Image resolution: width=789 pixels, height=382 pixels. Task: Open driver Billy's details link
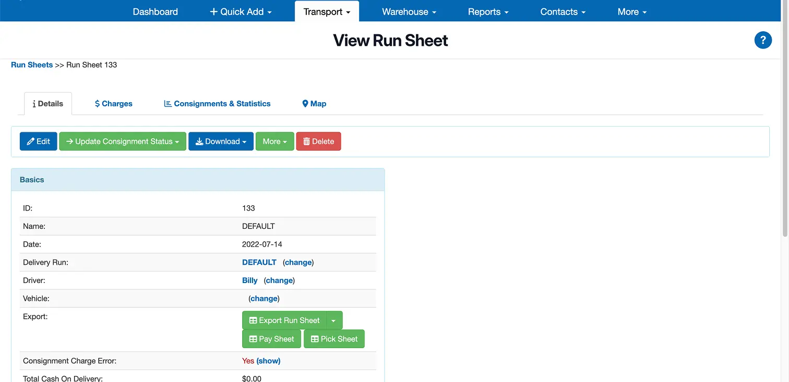point(249,280)
